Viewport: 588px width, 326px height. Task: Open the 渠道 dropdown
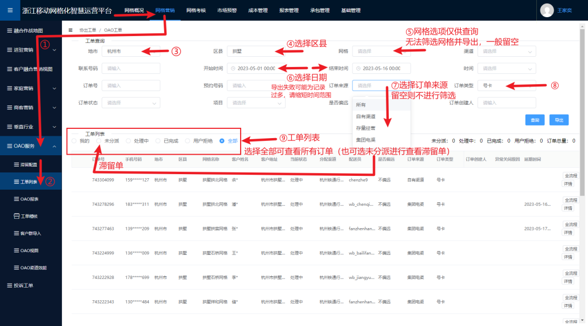click(506, 51)
